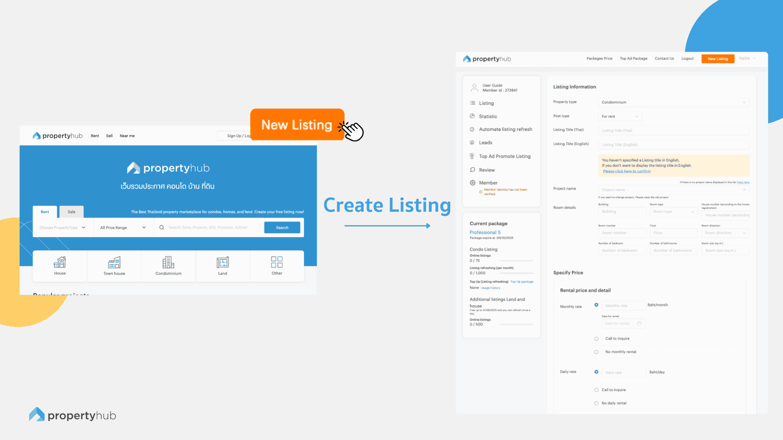This screenshot has width=783, height=440.
Task: Click Logout in the top menu
Action: pyautogui.click(x=688, y=59)
